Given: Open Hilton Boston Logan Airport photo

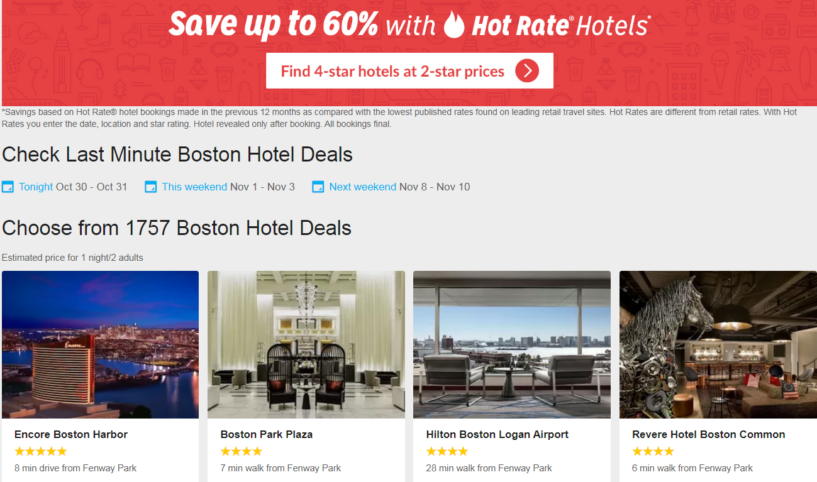Looking at the screenshot, I should (512, 344).
